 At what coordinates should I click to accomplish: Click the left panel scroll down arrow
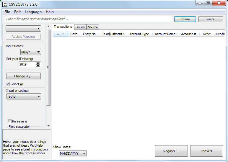click(48, 126)
